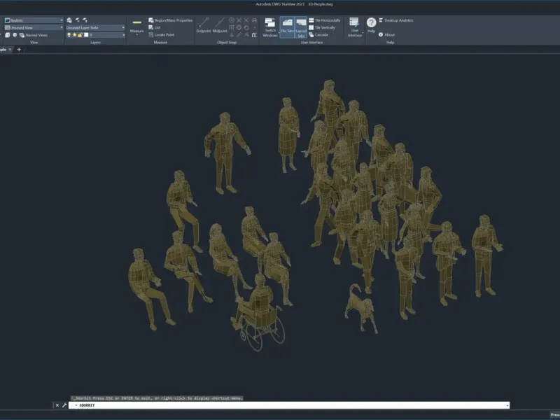Toggle the layer lightbulb on/off icon
The width and height of the screenshot is (560, 420).
coord(69,34)
